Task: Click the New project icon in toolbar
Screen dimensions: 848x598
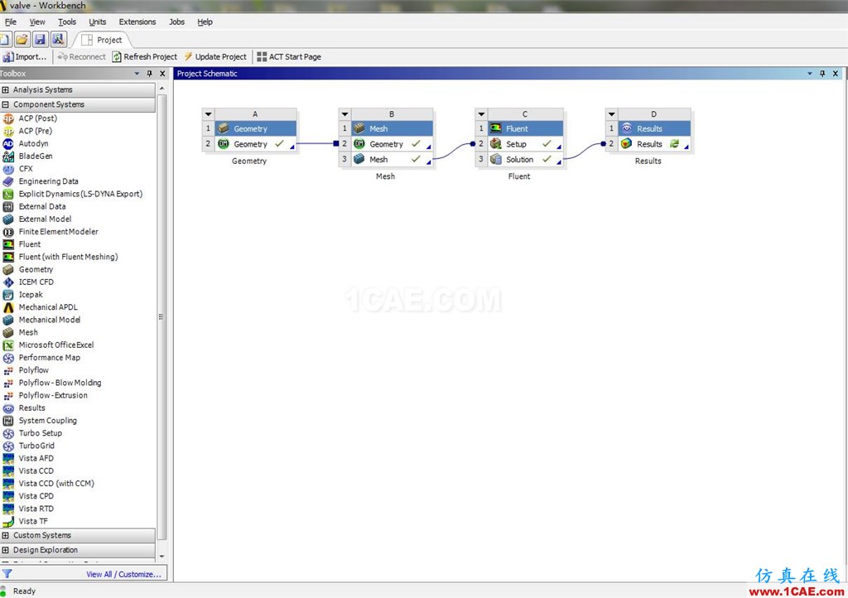Action: (5, 40)
